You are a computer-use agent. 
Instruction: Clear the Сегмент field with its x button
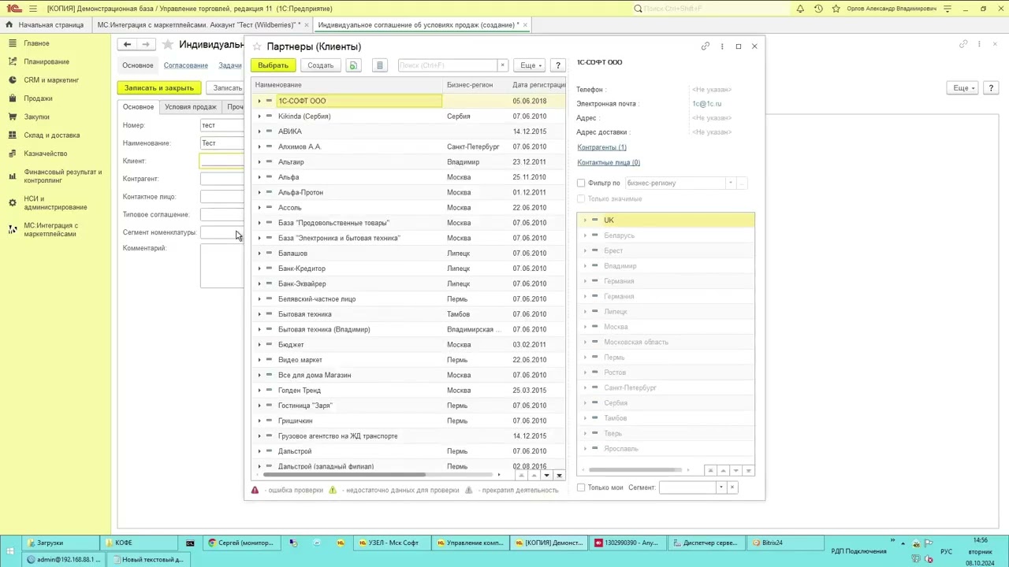point(732,487)
